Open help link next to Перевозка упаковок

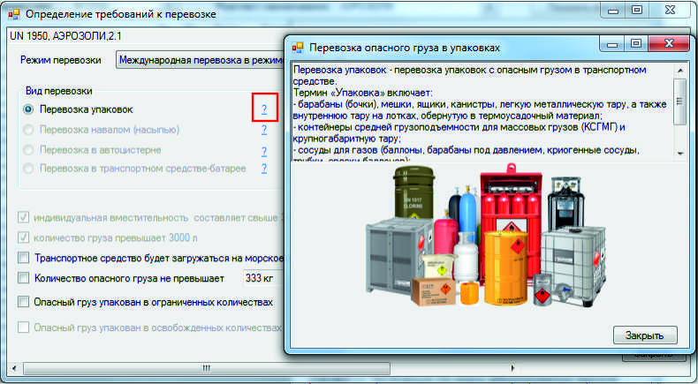pos(264,109)
